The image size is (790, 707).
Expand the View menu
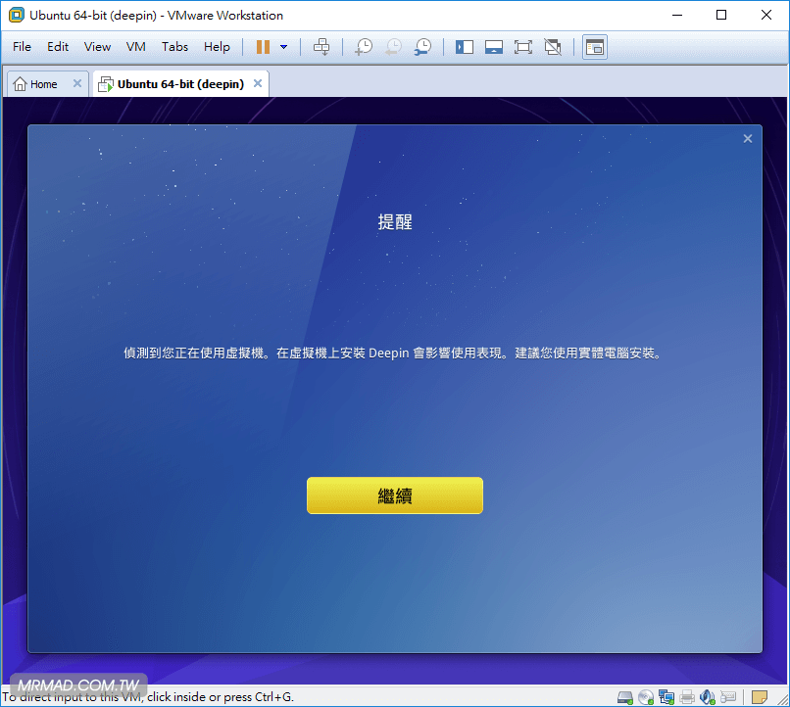coord(97,47)
